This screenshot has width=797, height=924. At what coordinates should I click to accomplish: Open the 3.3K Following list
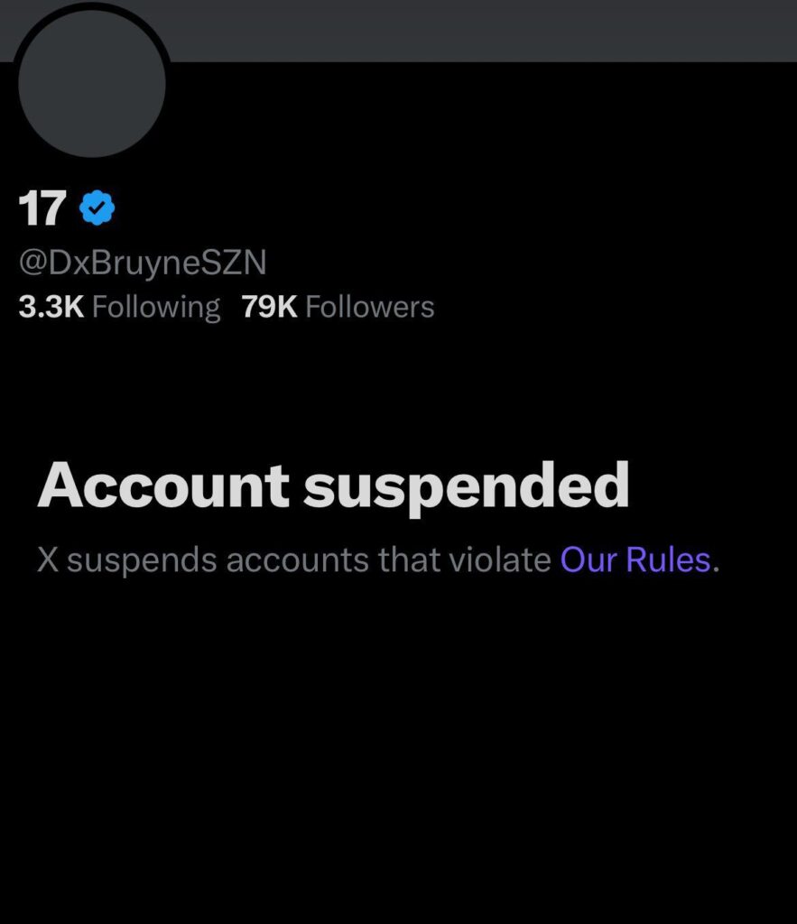coord(119,307)
